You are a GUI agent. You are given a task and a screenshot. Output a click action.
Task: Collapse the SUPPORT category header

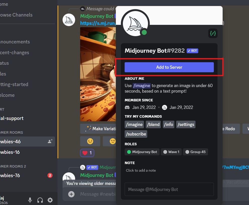(x=2, y=109)
